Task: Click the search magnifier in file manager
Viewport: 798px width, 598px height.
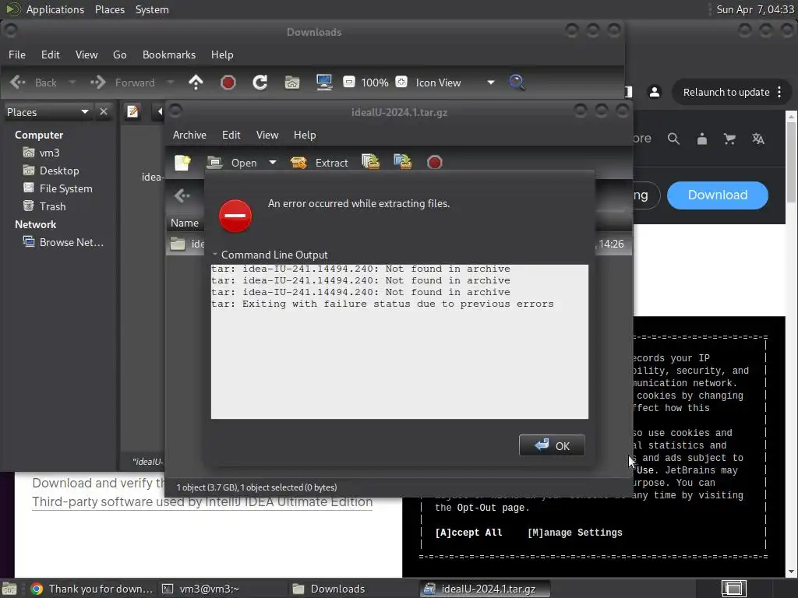Action: click(517, 82)
